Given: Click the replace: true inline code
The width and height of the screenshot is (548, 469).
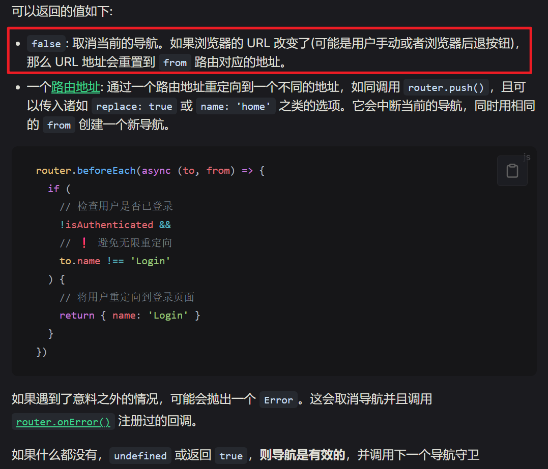Looking at the screenshot, I should [134, 107].
